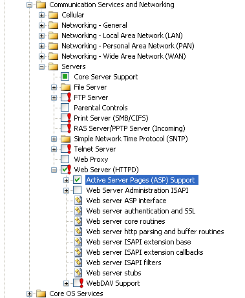Expand the File Server node
This screenshot has height=298, width=245.
click(54, 87)
